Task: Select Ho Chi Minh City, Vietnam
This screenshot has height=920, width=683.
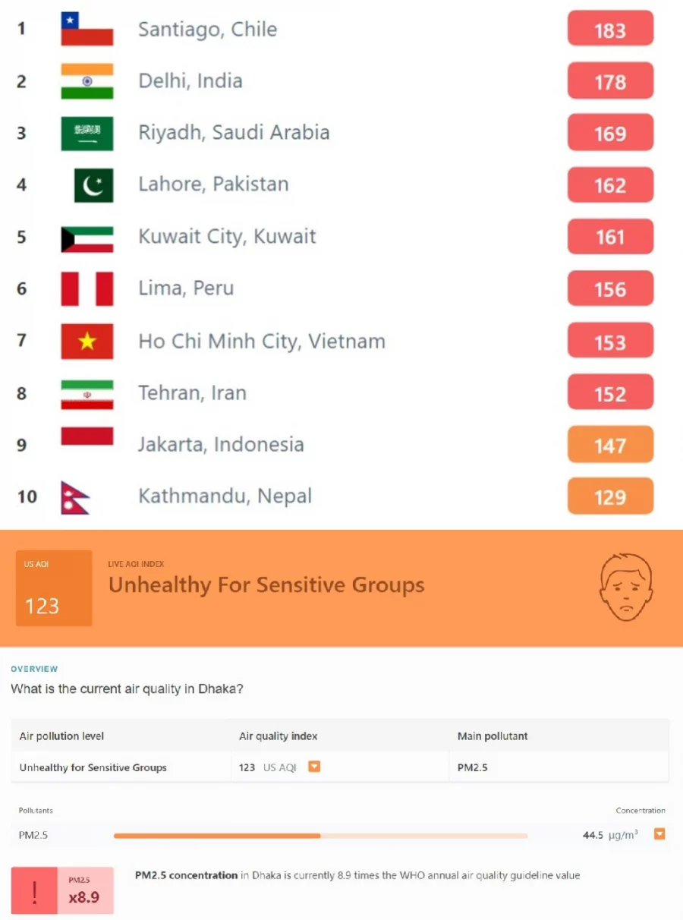Action: coord(261,341)
